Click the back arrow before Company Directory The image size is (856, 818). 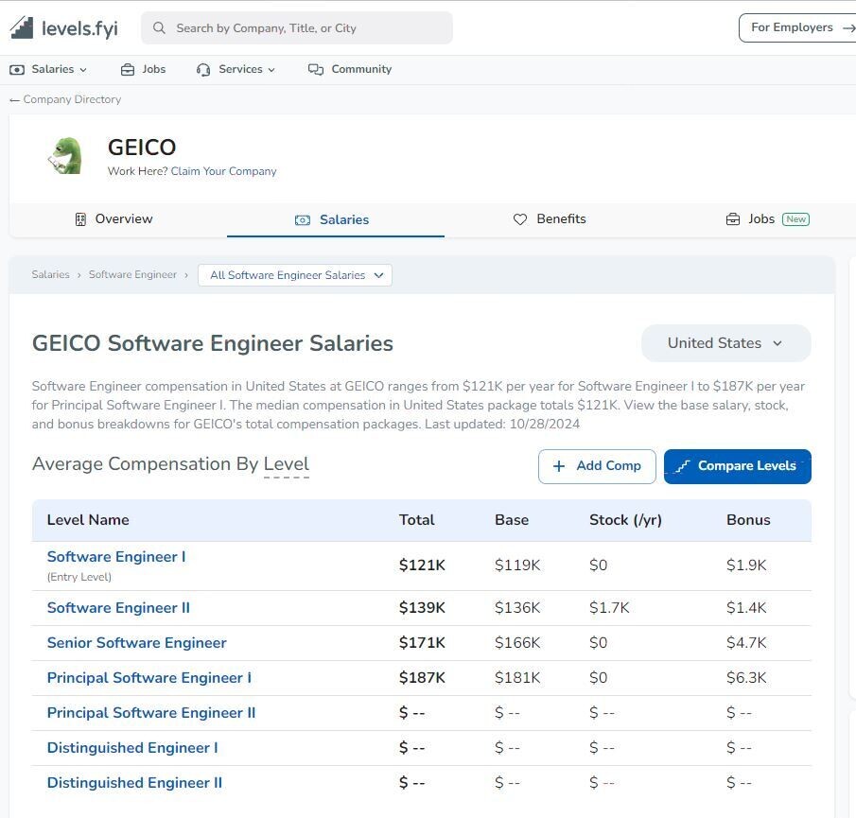click(x=14, y=99)
